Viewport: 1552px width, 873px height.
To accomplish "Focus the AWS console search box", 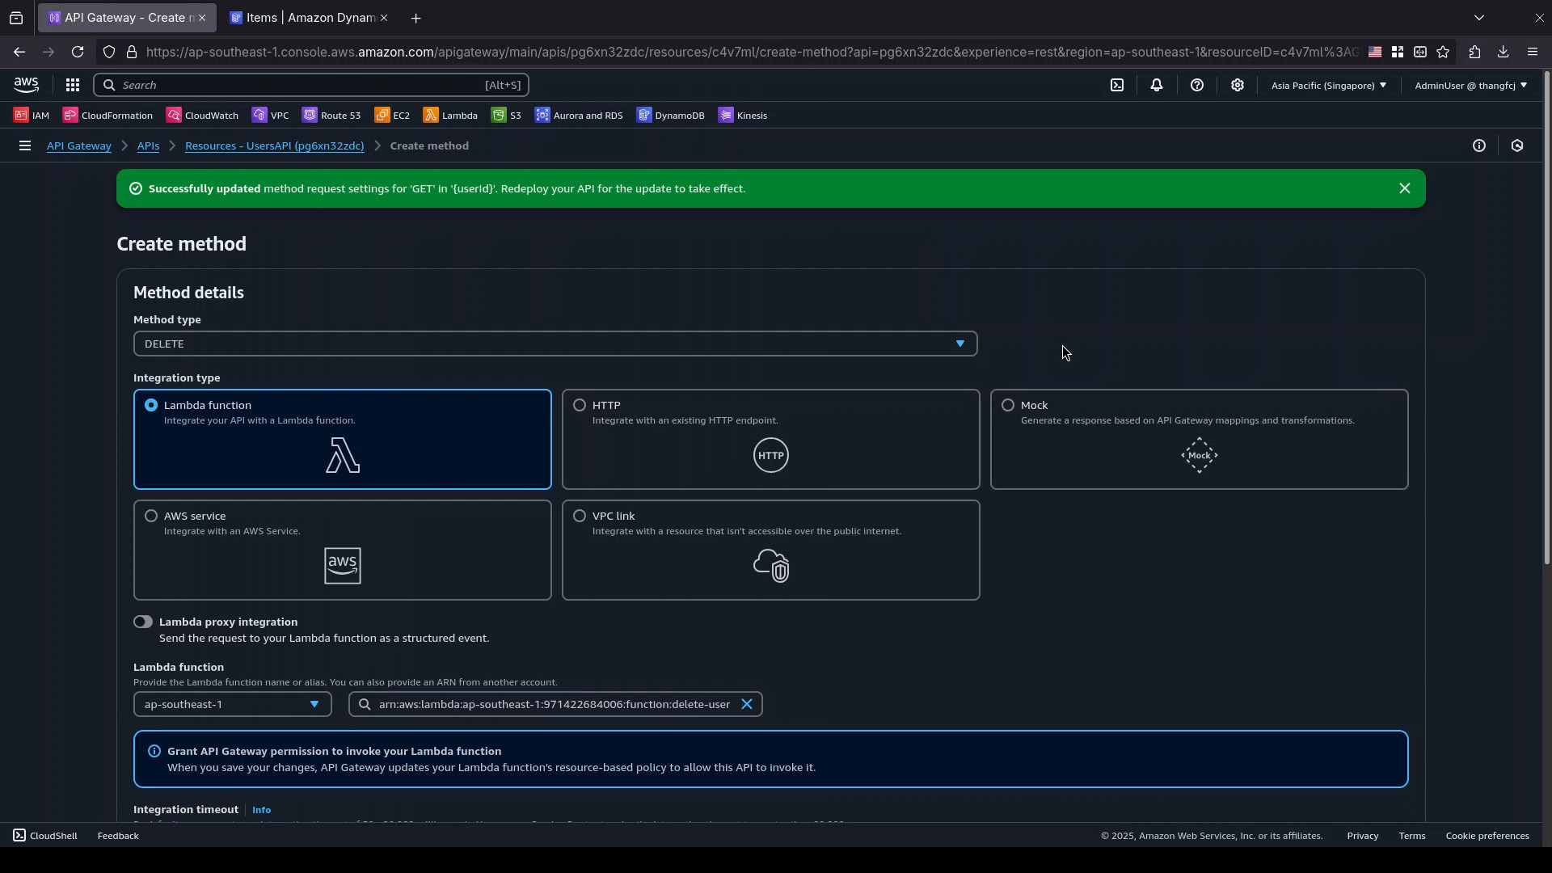I will pos(311,85).
